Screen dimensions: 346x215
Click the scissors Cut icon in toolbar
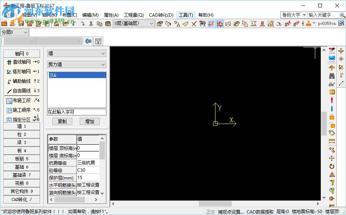[x=91, y=24]
